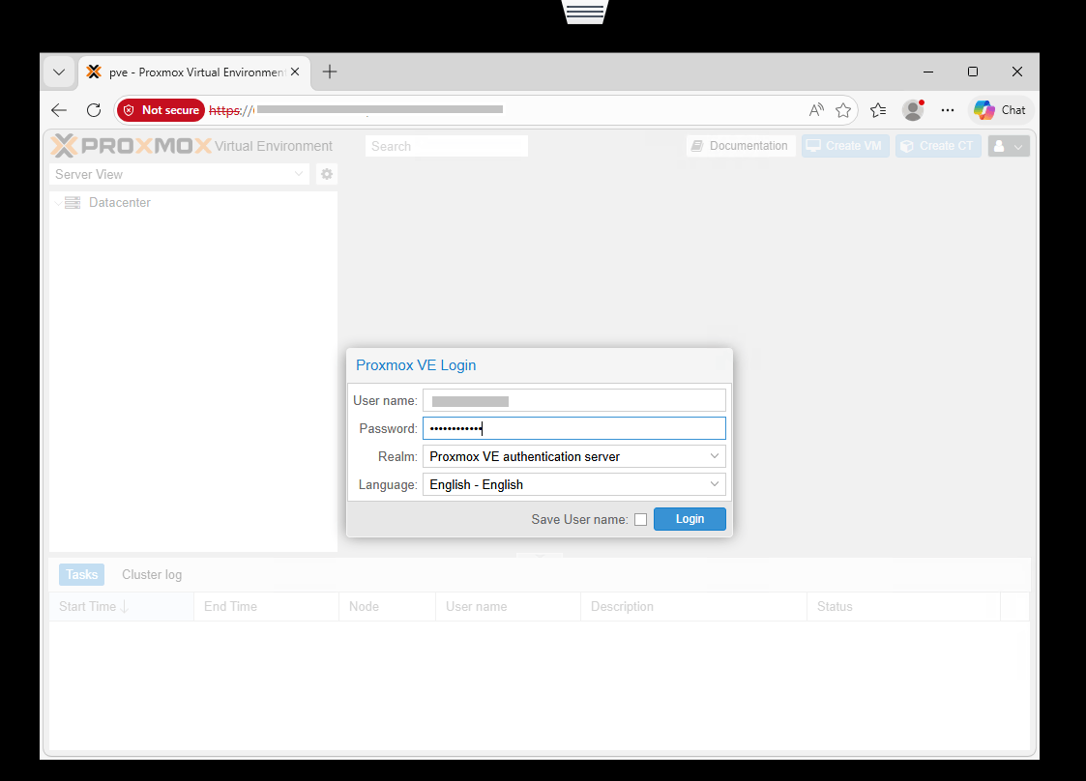The height and width of the screenshot is (781, 1086).
Task: Select the pve - Proxmox Virtual Environment tab
Action: pos(194,72)
